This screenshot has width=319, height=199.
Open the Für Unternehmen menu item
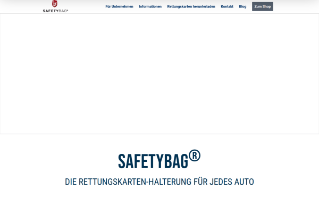tap(119, 6)
